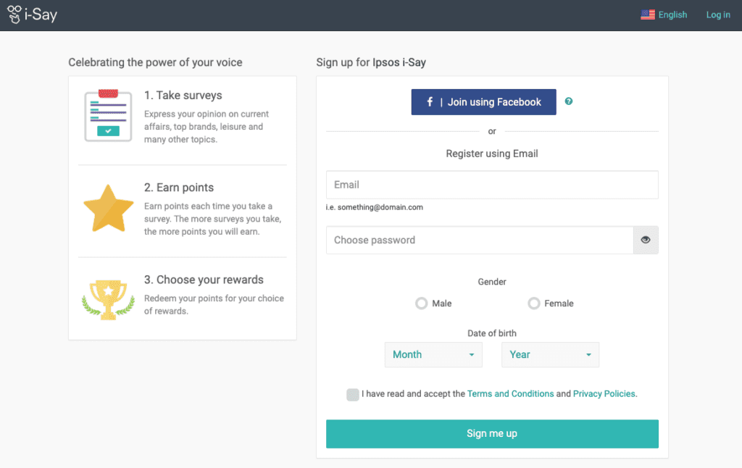Click into the Email input field

tap(492, 185)
